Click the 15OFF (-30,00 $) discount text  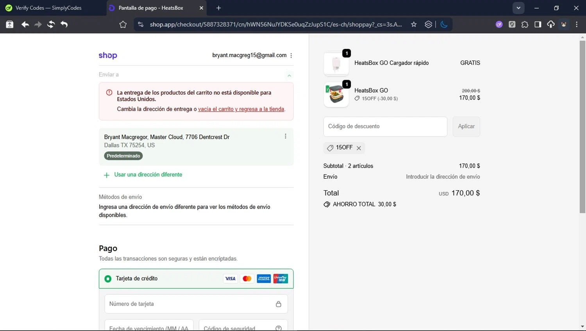380,98
